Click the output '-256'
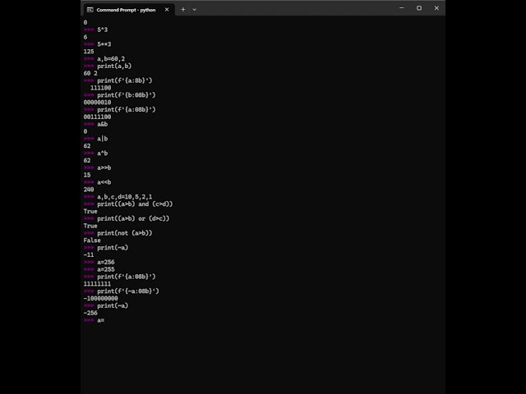This screenshot has width=526, height=394. pos(90,313)
